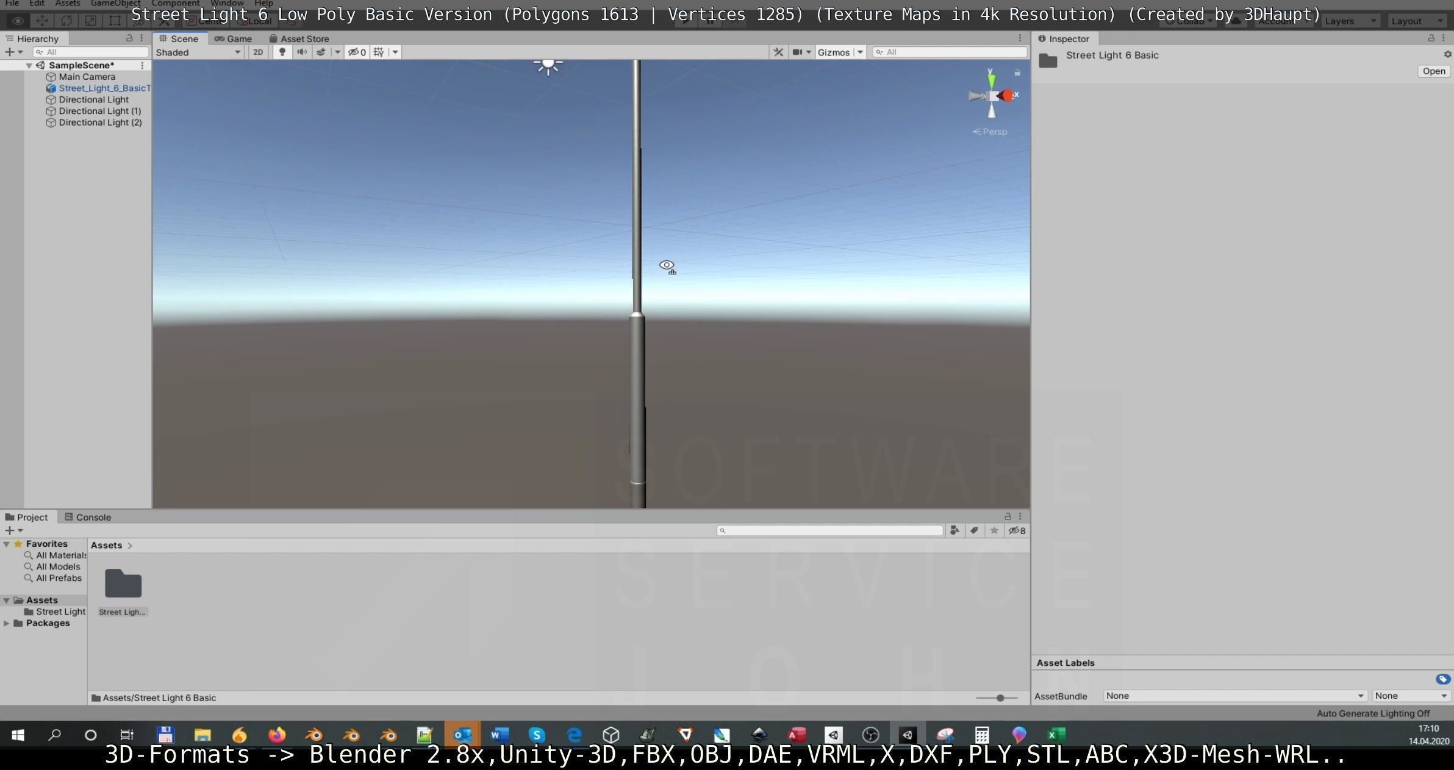Open the Project tab
The image size is (1454, 770).
coord(27,517)
